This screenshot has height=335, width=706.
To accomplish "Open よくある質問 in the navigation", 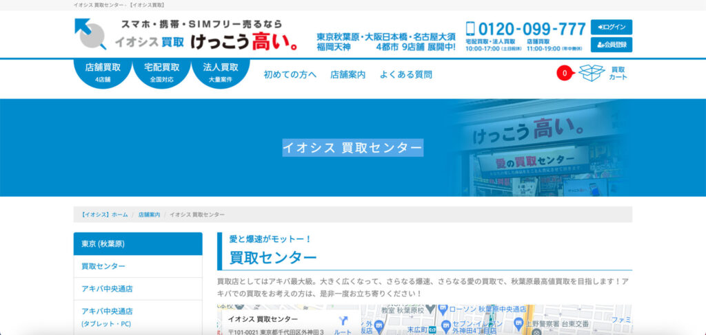I will (x=405, y=74).
